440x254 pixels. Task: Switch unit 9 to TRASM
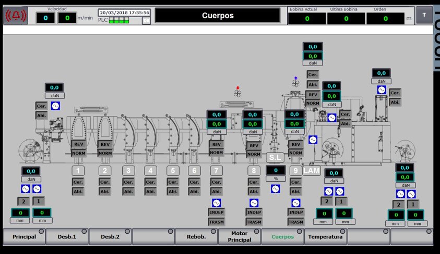coord(295,222)
